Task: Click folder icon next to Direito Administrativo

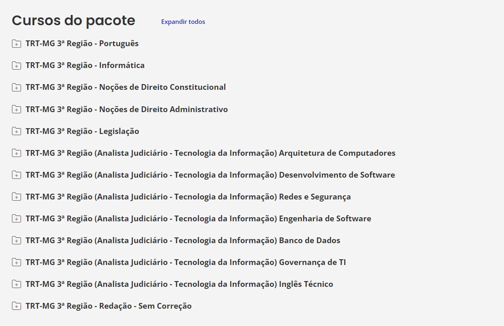Action: (x=16, y=109)
